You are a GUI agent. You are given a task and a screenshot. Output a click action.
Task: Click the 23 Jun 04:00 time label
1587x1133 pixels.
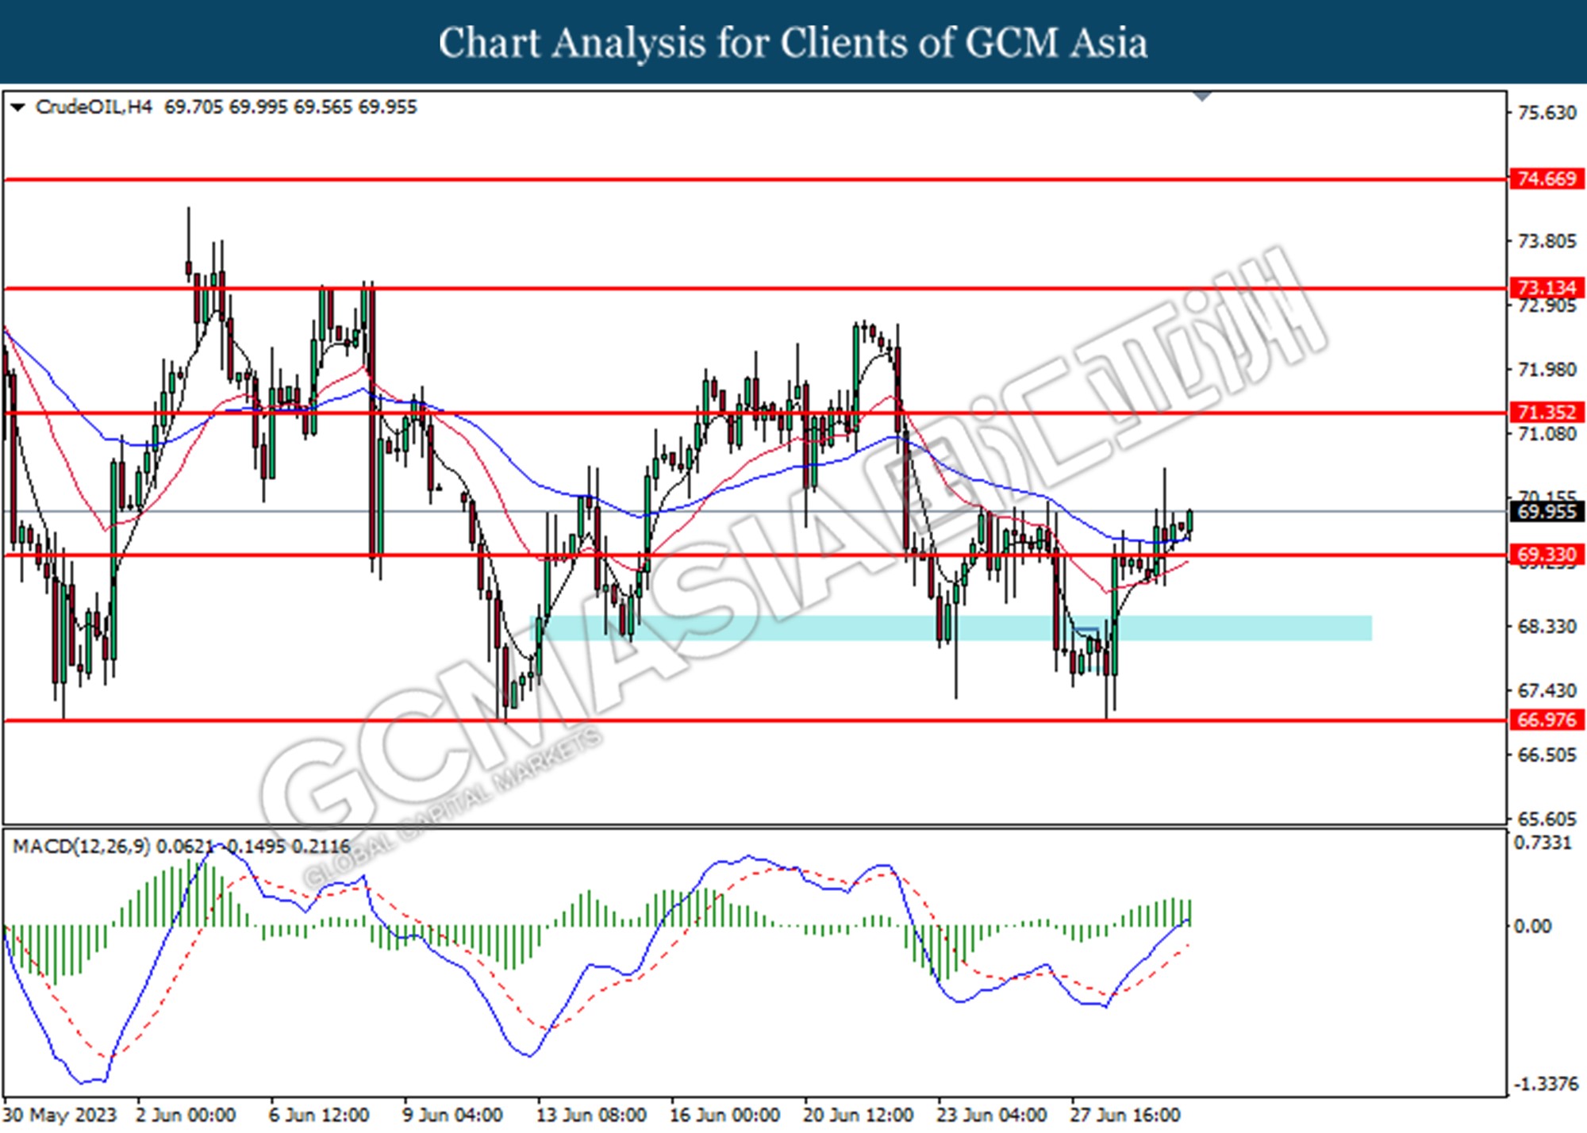(991, 1115)
